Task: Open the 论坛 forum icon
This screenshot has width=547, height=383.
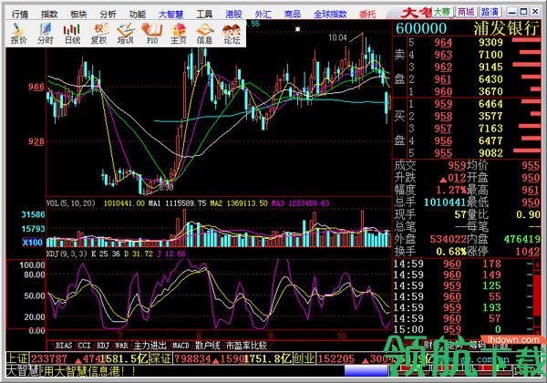Action: [232, 34]
